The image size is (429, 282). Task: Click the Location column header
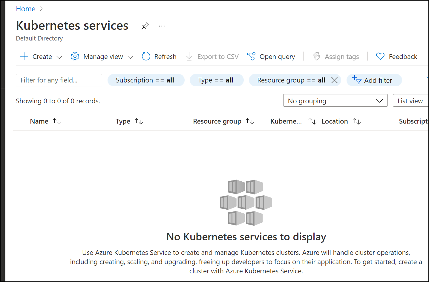(x=335, y=121)
